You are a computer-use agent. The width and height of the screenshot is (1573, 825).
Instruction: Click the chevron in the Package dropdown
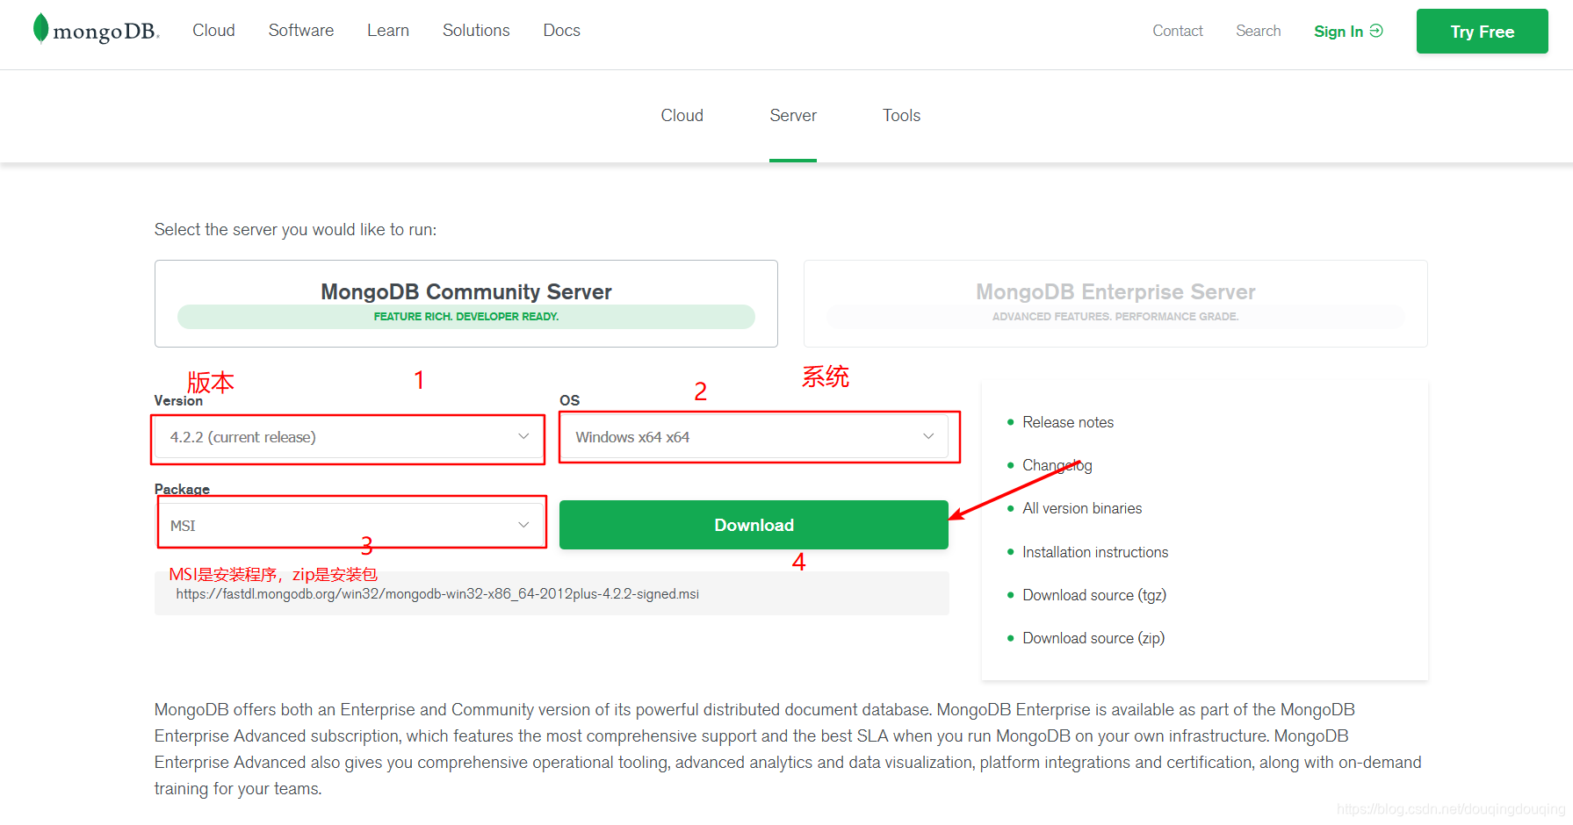(x=523, y=525)
